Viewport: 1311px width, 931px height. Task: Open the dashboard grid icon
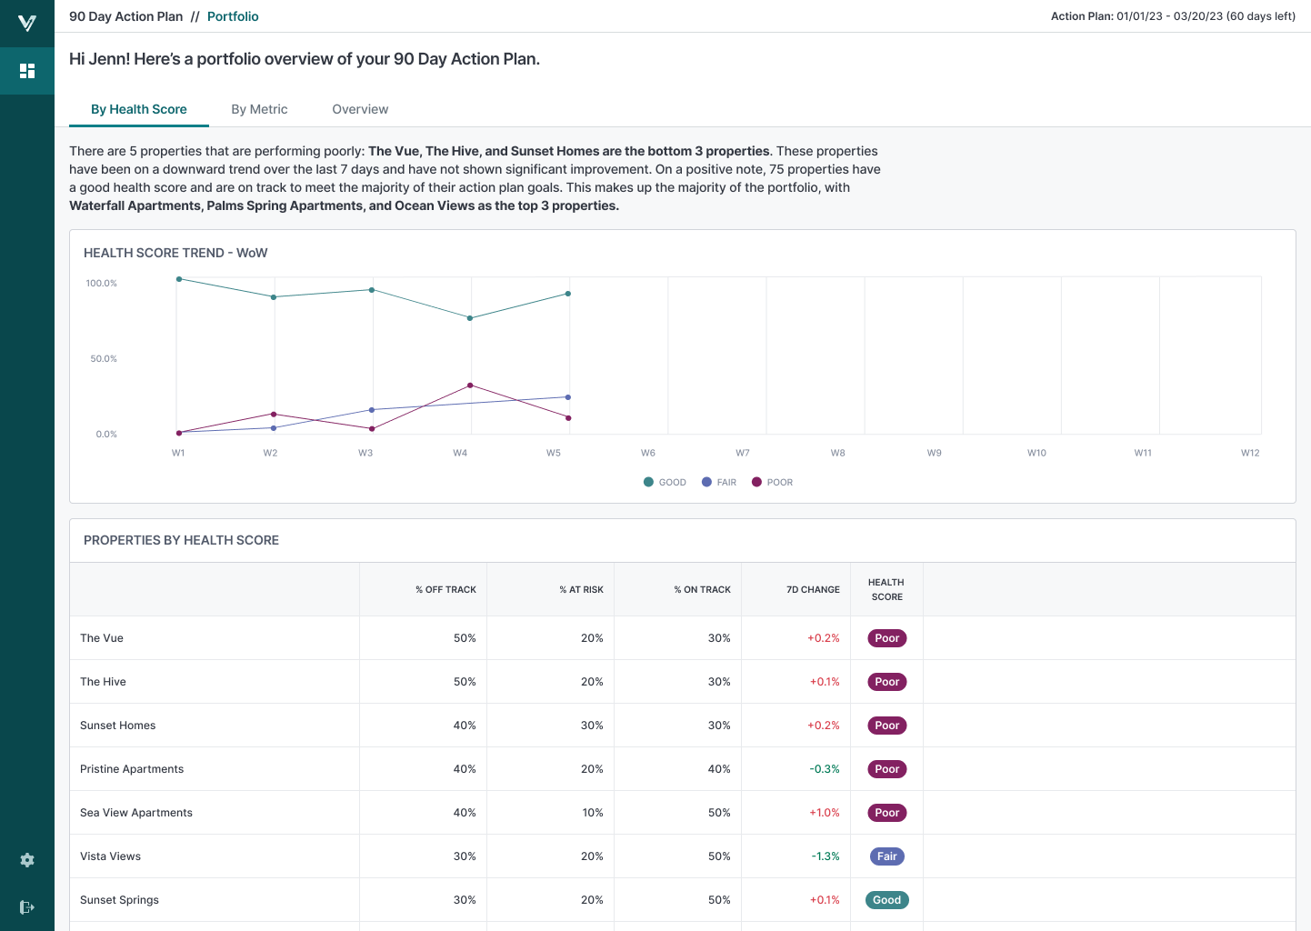pyautogui.click(x=27, y=71)
